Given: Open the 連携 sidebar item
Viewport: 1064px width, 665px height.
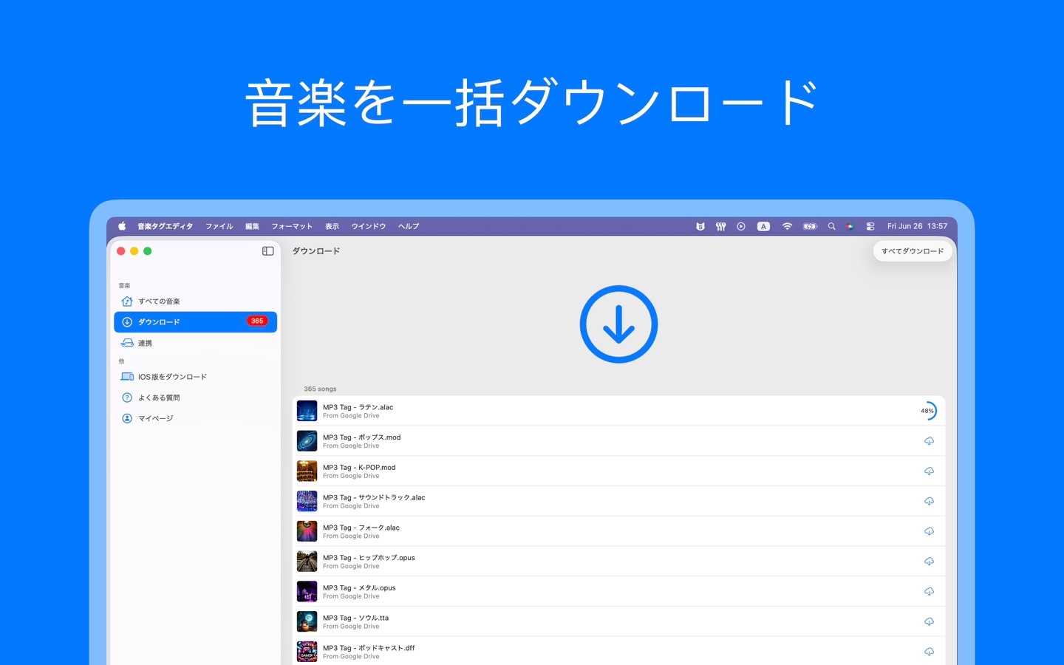Looking at the screenshot, I should click(x=196, y=343).
